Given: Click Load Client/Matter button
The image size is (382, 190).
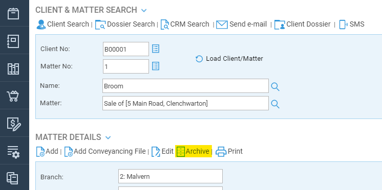Looking at the screenshot, I should (x=229, y=59).
